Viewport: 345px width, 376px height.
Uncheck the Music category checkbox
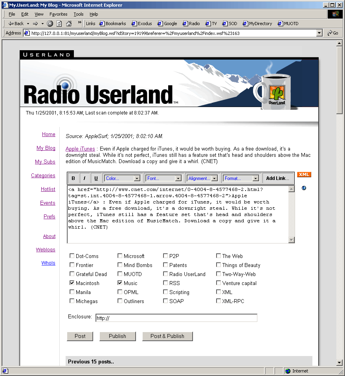(120, 283)
